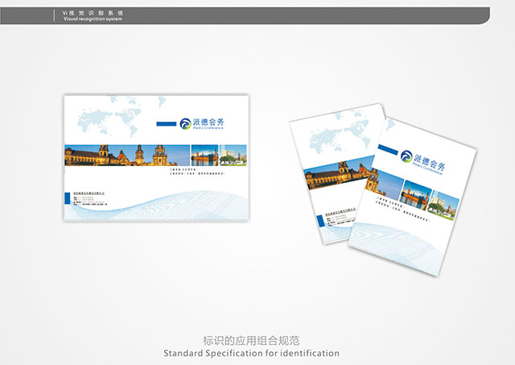Image resolution: width=515 pixels, height=365 pixels.
Task: Click the world map graphic on the open brochure
Action: click(109, 119)
